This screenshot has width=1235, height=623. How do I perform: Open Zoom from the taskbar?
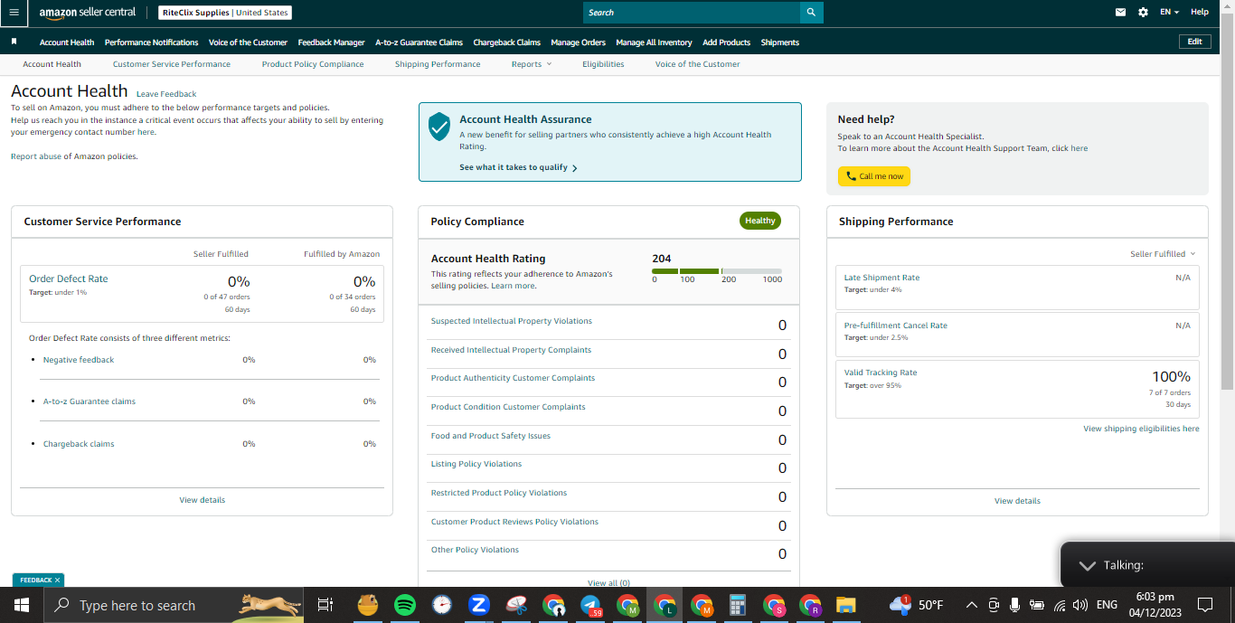pos(478,605)
